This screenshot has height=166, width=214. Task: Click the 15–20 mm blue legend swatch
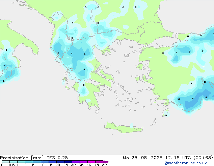coord(53,162)
